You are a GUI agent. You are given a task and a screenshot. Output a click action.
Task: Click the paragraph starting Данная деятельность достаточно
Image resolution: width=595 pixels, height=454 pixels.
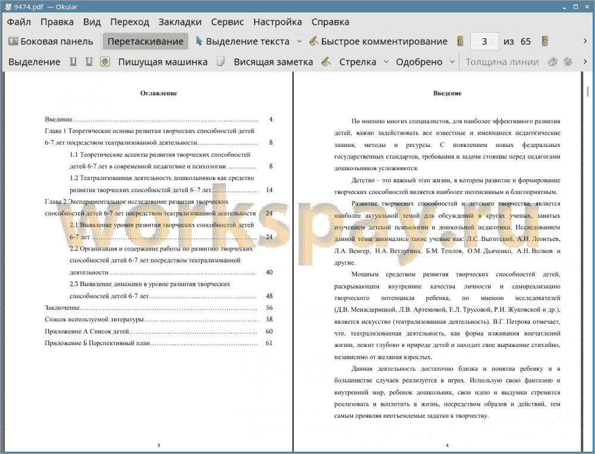click(447, 392)
